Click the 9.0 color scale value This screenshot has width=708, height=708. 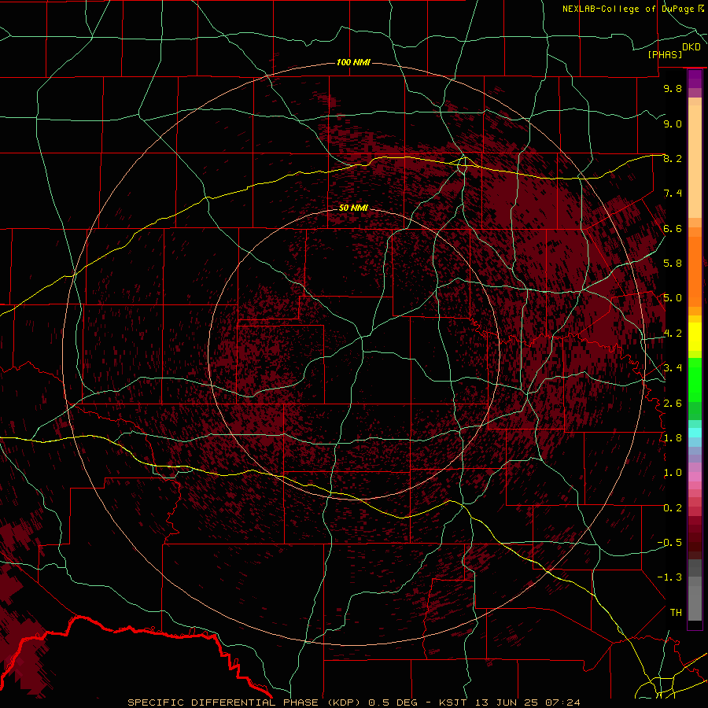[x=673, y=124]
